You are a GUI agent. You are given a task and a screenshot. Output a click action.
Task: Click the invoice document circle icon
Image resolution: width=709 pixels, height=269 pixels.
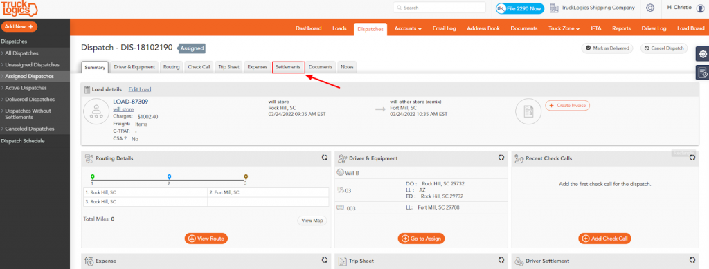point(528,111)
